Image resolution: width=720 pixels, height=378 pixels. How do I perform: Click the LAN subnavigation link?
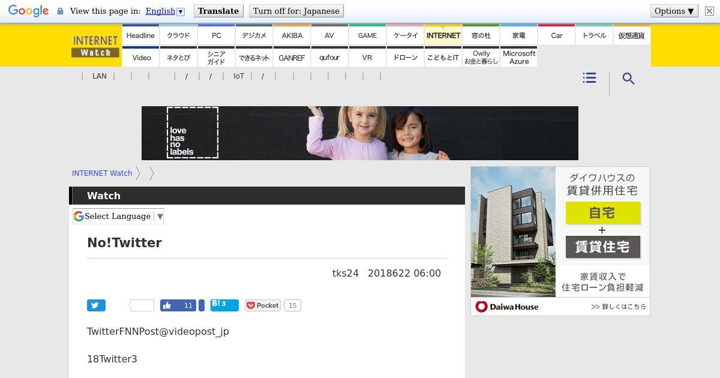pos(100,76)
